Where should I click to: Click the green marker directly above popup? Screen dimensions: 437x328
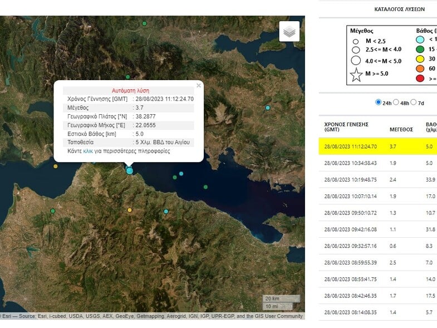(x=127, y=77)
